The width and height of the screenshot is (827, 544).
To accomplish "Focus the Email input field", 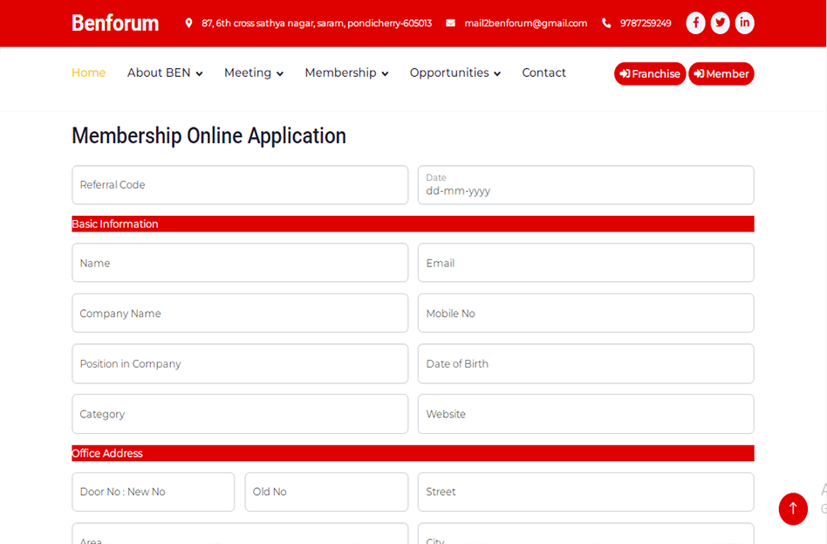I will point(586,263).
